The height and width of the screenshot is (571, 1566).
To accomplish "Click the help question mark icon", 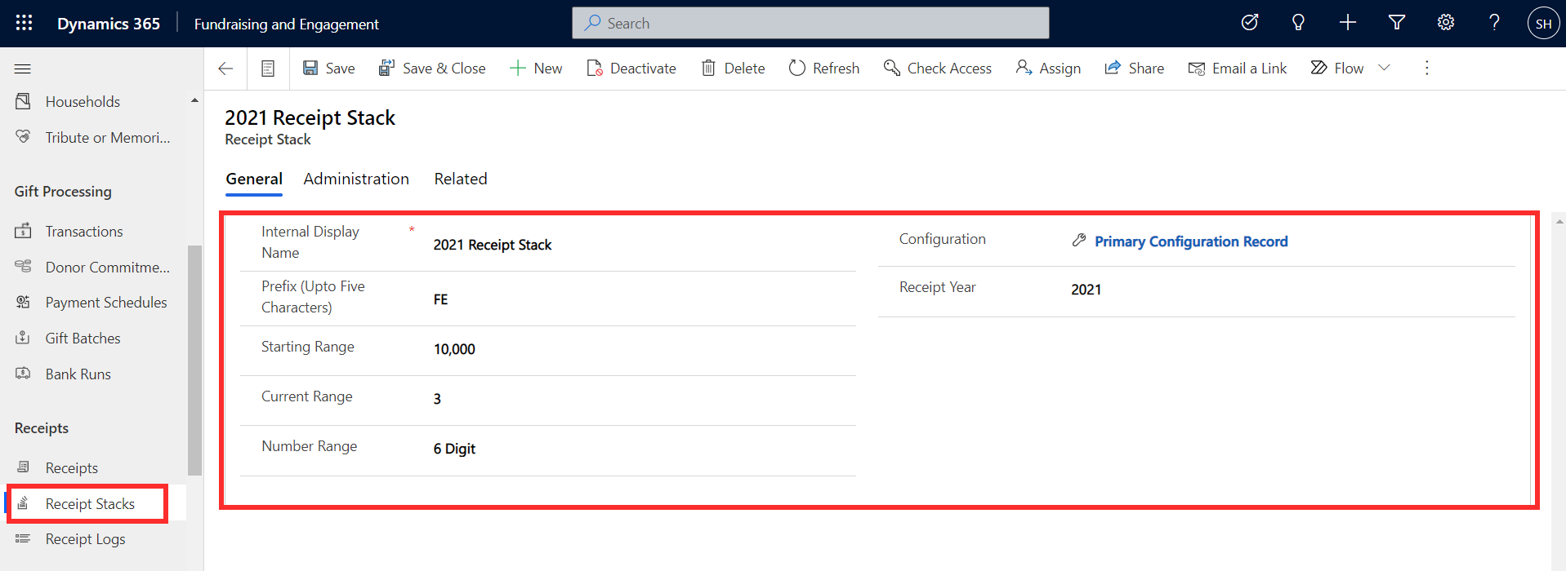I will point(1494,23).
